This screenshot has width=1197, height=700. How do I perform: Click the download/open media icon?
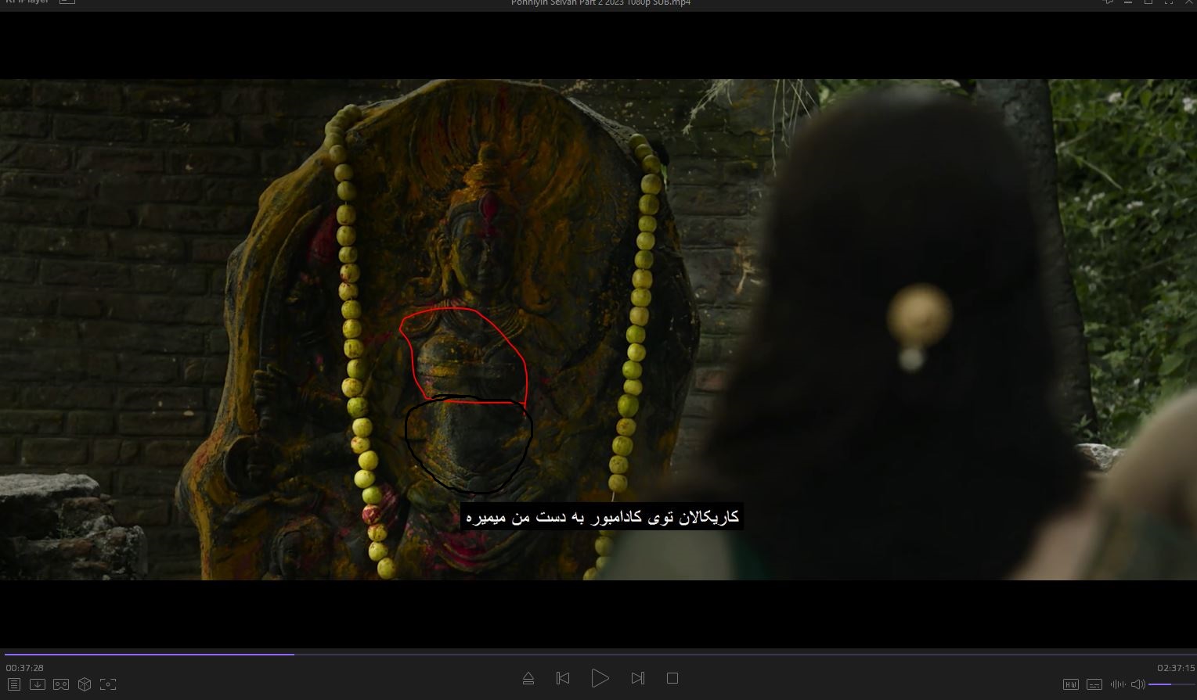coord(37,684)
